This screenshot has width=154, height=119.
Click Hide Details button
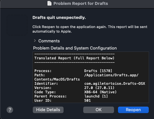pyautogui.click(x=48, y=110)
